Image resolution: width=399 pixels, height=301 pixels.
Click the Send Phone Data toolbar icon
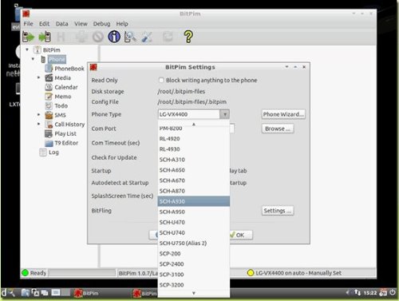tap(45, 37)
